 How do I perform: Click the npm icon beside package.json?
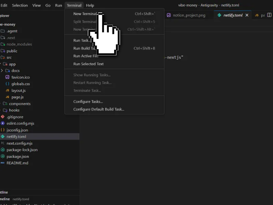point(3,156)
